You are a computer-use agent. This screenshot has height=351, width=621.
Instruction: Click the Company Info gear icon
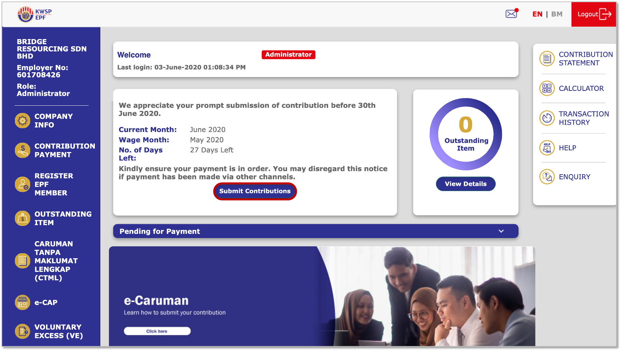coord(22,121)
